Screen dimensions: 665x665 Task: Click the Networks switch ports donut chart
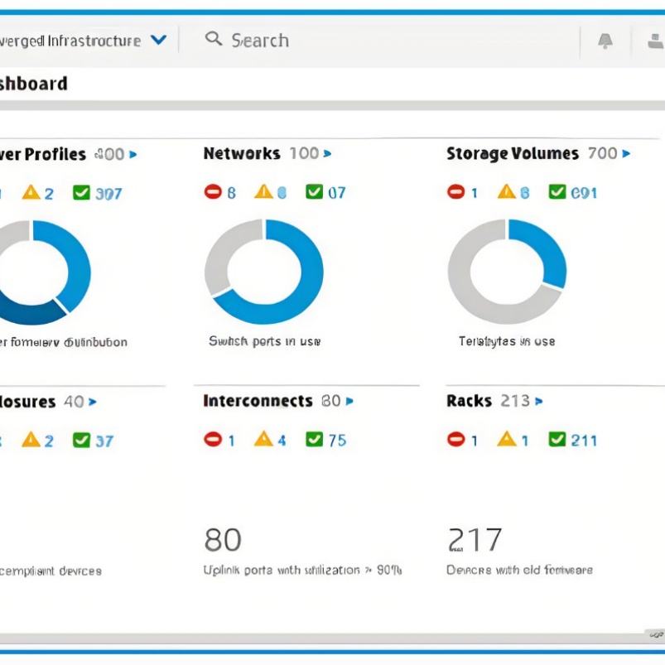click(x=264, y=272)
